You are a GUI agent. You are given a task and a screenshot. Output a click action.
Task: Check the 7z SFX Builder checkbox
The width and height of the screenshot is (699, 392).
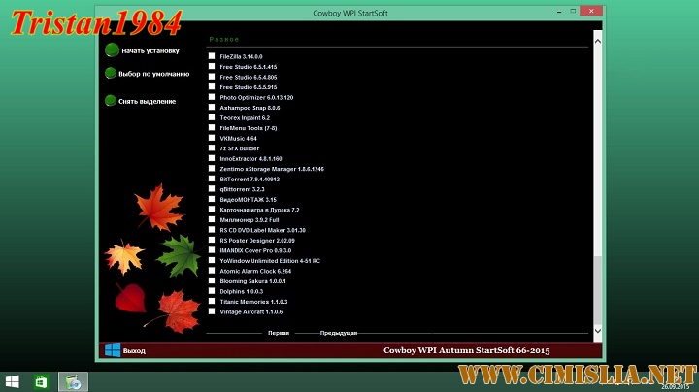point(212,147)
